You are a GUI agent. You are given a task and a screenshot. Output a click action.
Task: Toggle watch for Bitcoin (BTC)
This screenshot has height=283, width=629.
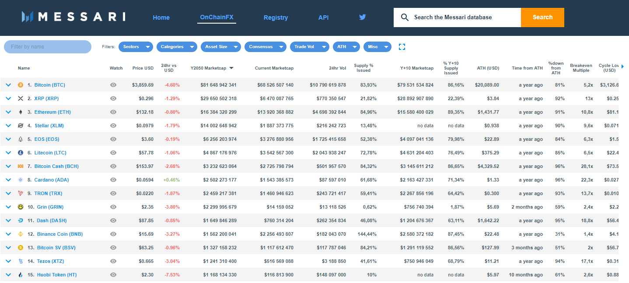pyautogui.click(x=113, y=85)
